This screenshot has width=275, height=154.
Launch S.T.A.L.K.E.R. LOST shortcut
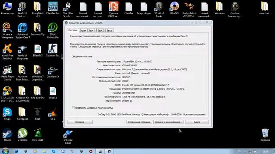[x=7, y=94]
